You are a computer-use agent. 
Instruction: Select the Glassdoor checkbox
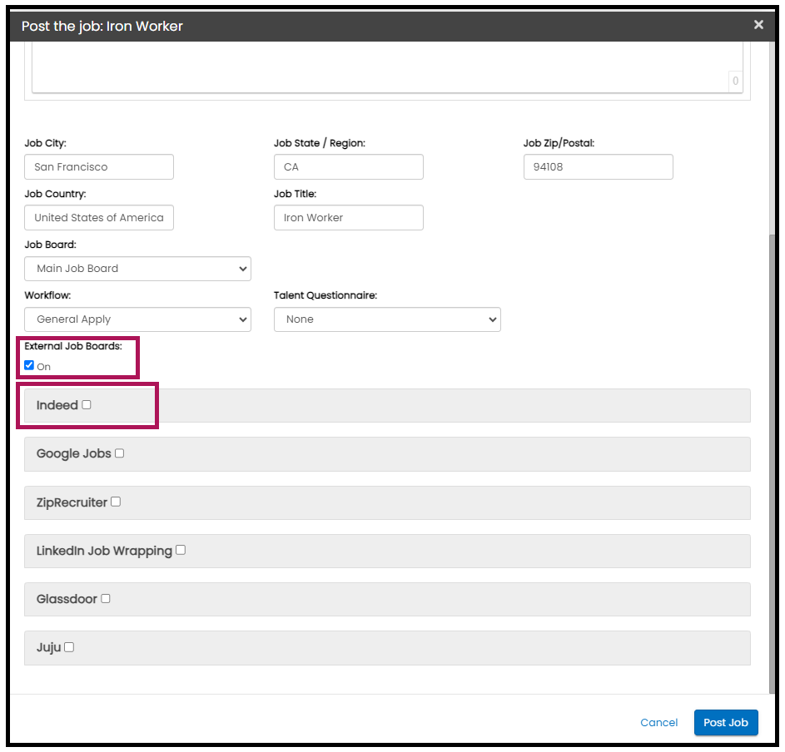(x=106, y=598)
